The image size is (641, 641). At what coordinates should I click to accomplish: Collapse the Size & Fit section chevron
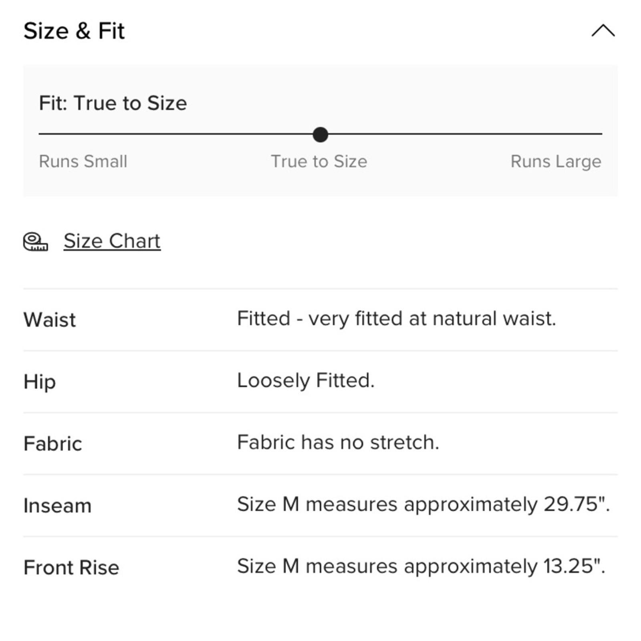tap(603, 31)
